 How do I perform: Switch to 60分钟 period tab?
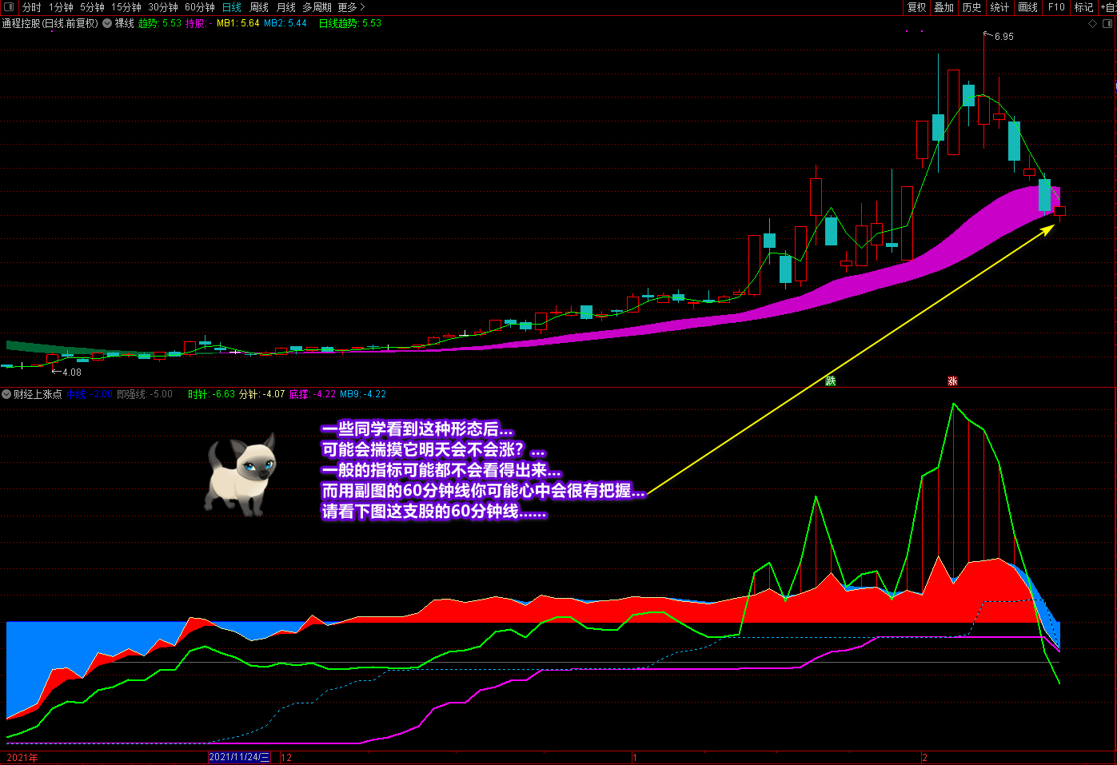point(200,7)
